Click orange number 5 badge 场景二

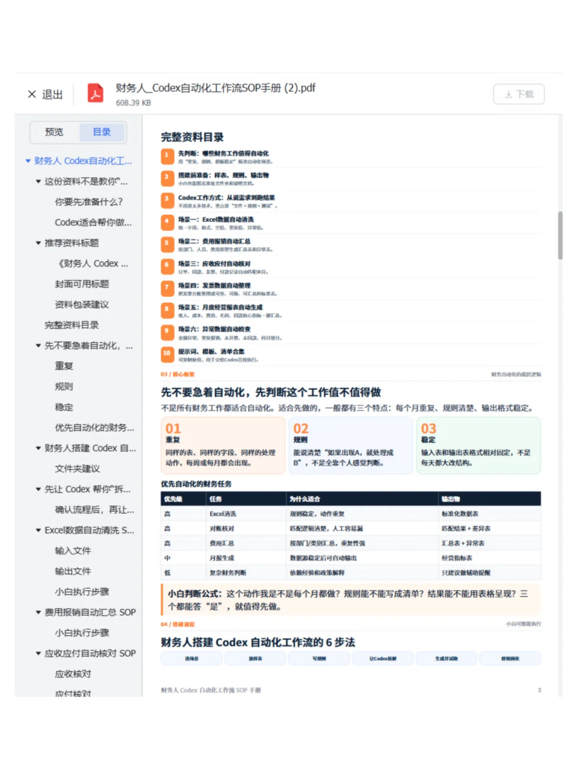pos(167,244)
